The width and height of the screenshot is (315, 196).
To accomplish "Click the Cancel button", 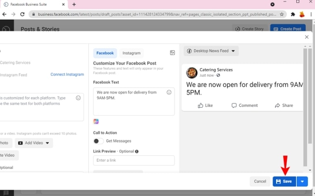I will tap(260, 182).
